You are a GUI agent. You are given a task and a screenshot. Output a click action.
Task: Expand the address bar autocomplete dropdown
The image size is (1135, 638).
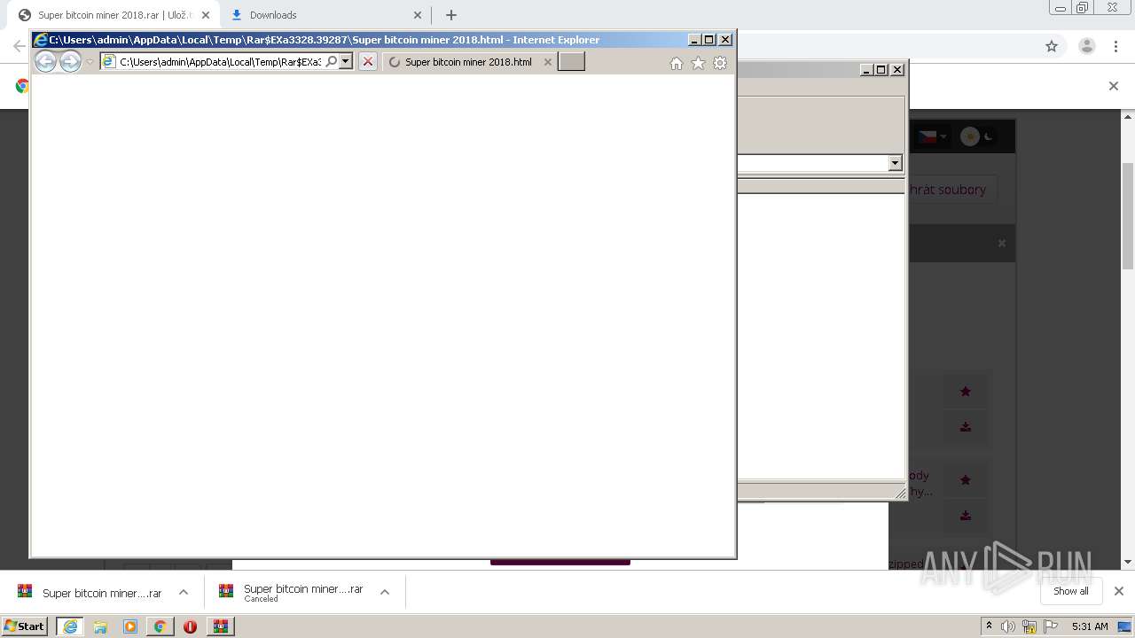346,61
